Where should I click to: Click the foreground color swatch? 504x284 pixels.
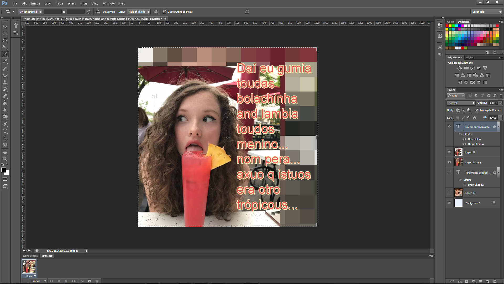coord(4,170)
